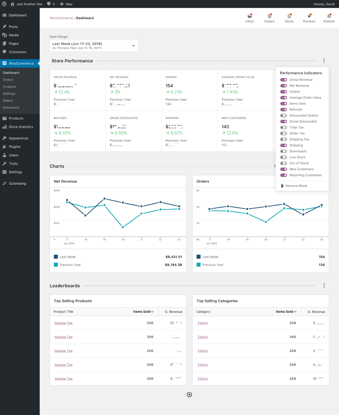The height and width of the screenshot is (415, 339).
Task: Open the Status submenu item
Action: point(8,101)
